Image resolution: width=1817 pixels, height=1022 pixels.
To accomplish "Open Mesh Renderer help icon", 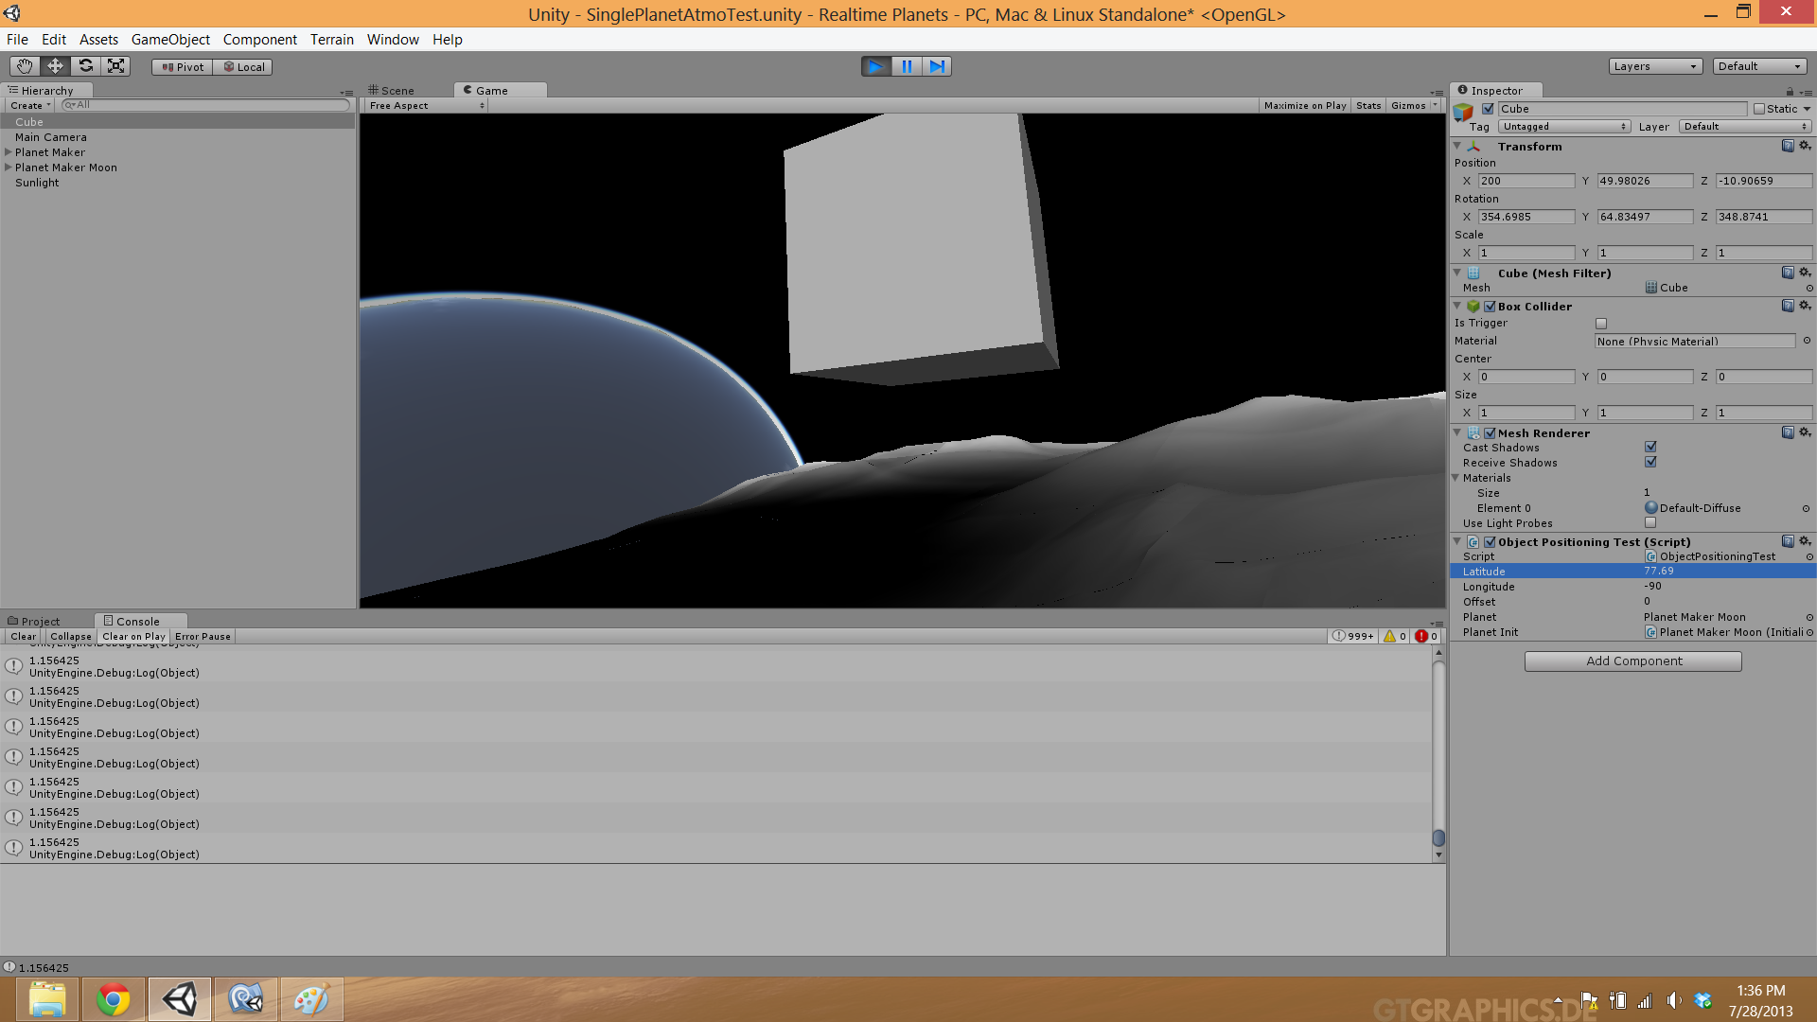I will coord(1788,432).
